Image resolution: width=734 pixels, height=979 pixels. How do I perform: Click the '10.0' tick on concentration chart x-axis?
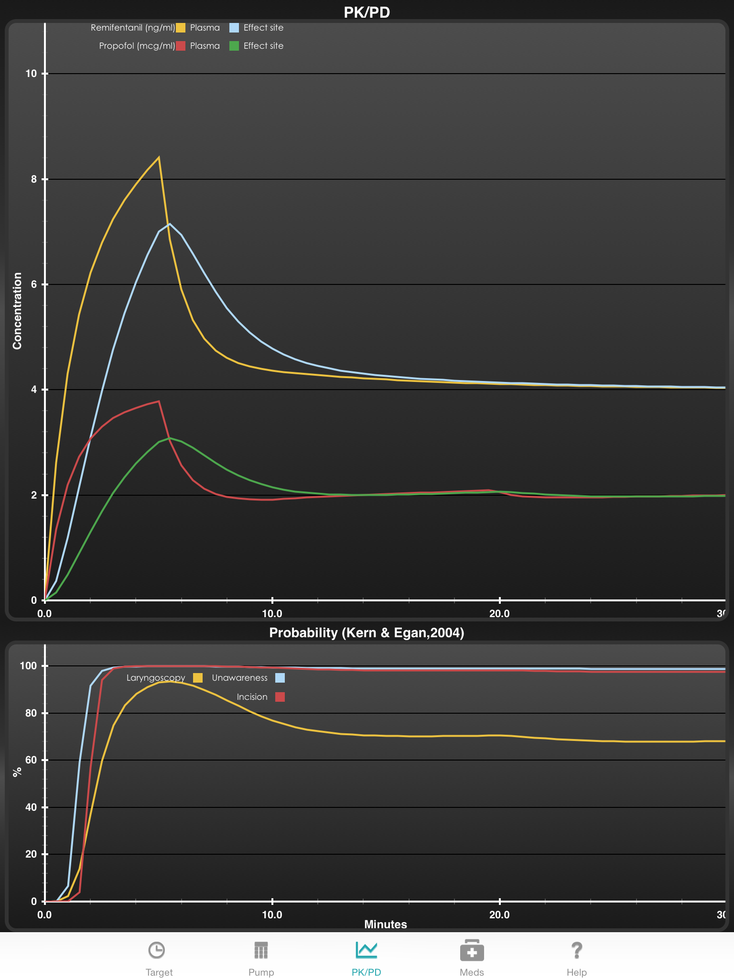[272, 613]
